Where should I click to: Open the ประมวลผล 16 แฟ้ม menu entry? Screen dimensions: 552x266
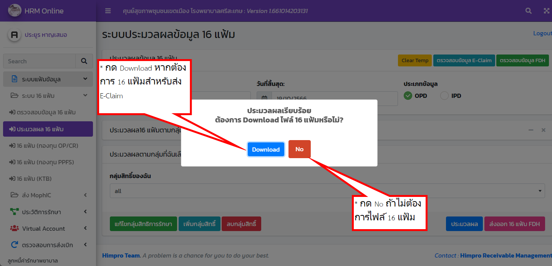coord(48,129)
